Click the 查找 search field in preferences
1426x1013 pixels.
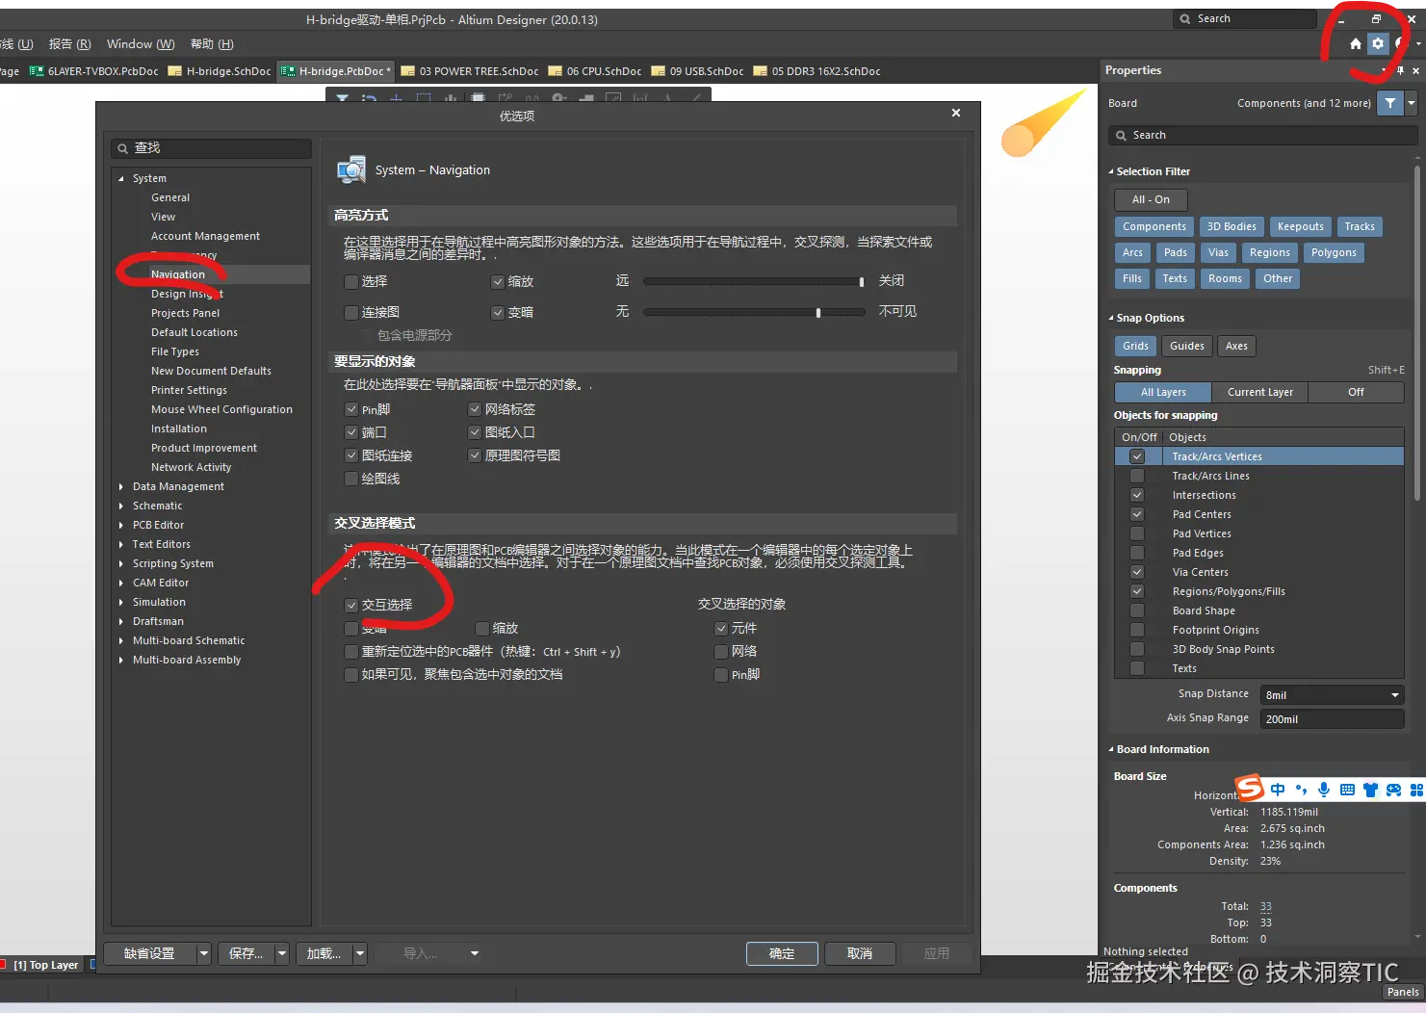tap(212, 148)
